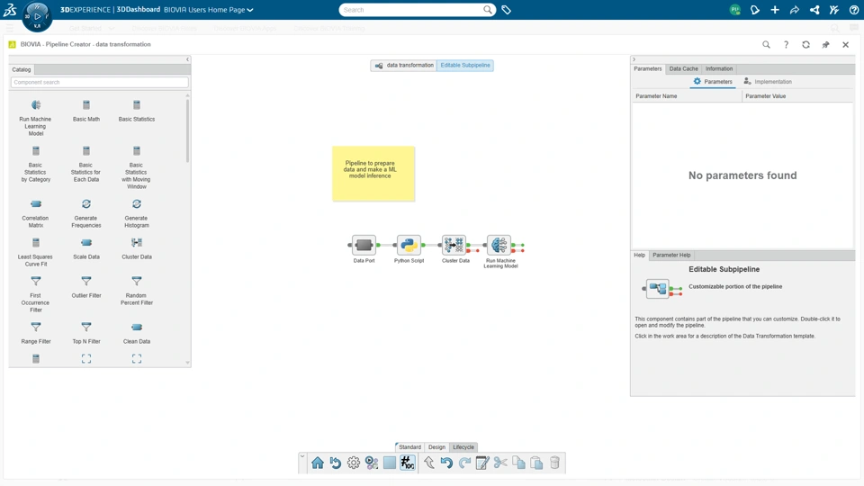Open the Catalog tab

[22, 69]
